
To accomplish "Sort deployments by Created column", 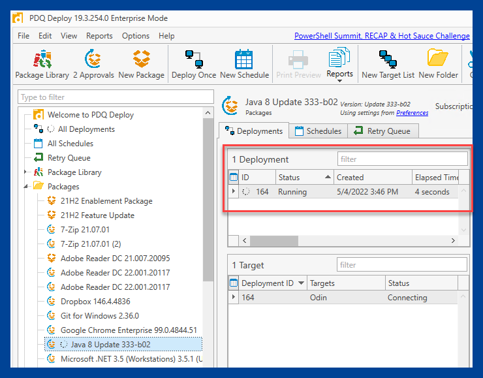I will (x=373, y=177).
